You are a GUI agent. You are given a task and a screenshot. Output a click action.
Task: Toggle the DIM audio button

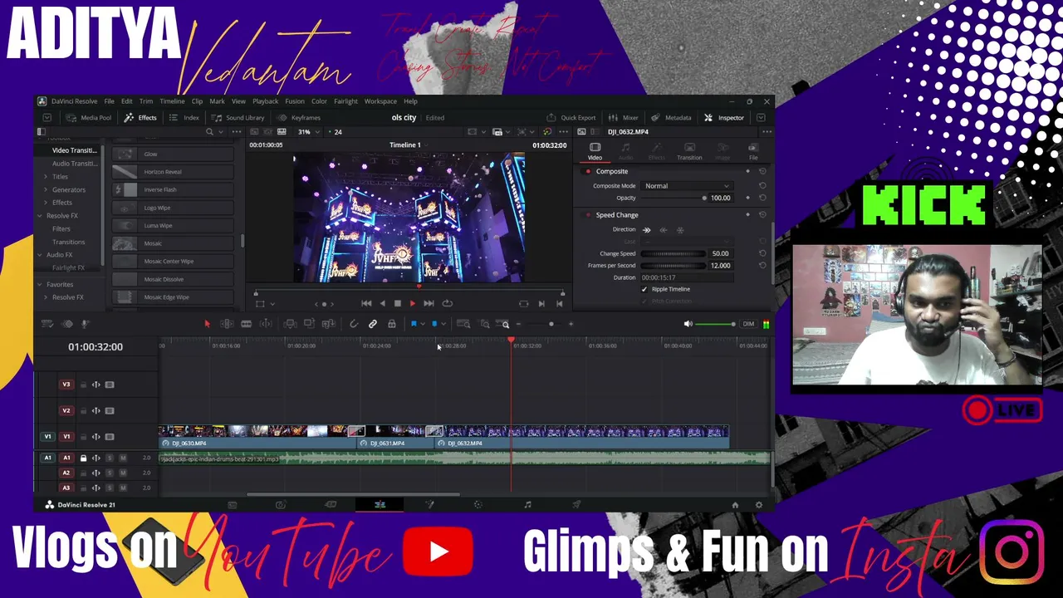point(748,324)
